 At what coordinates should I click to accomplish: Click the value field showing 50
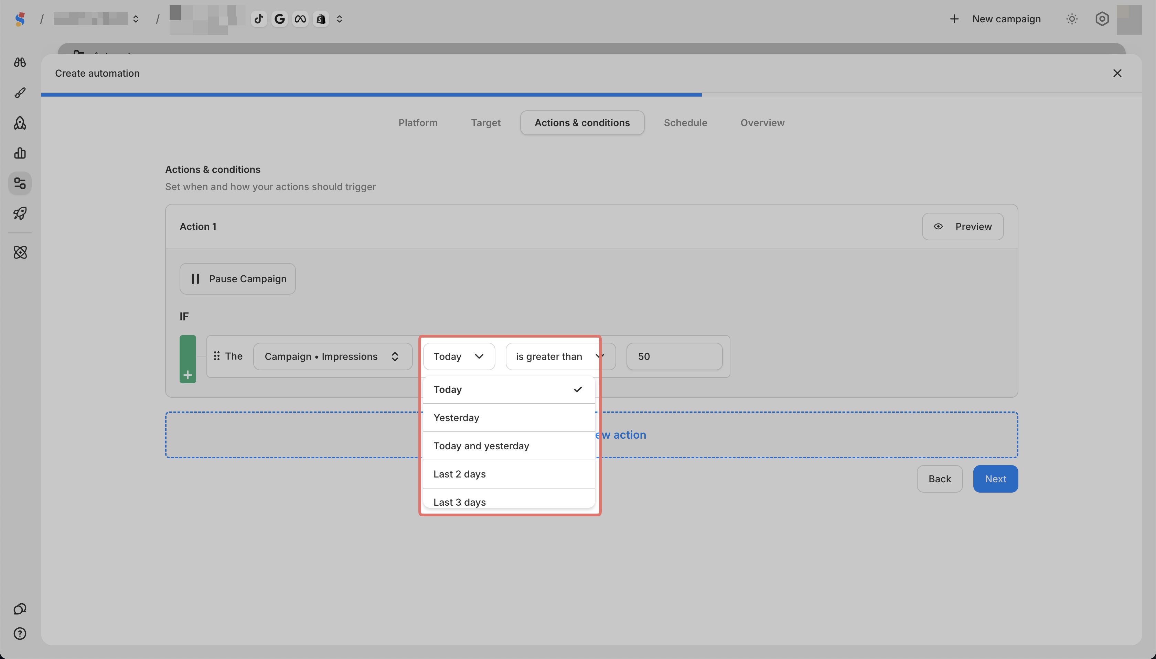[674, 356]
